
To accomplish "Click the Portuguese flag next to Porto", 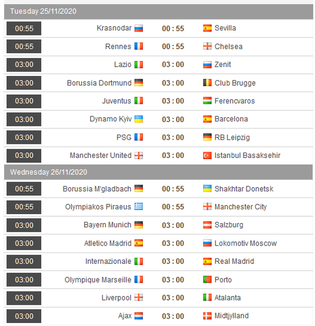I will pyautogui.click(x=208, y=280).
